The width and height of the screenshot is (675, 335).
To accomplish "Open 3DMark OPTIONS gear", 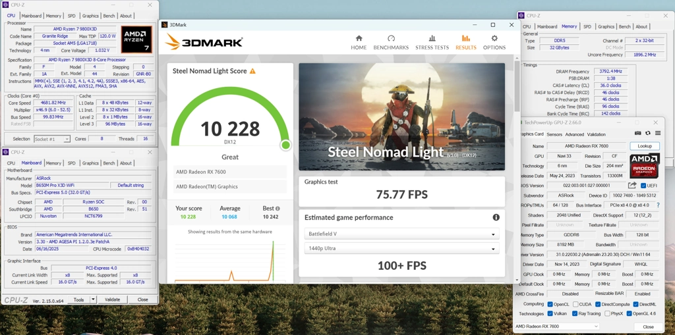I will 494,43.
